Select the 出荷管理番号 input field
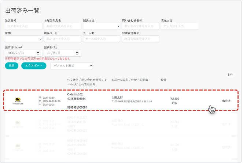 (x=140, y=39)
